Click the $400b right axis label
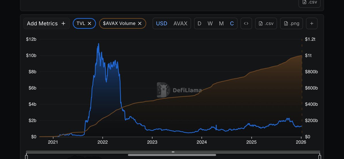Screen dimensions: 344x159 (311, 104)
